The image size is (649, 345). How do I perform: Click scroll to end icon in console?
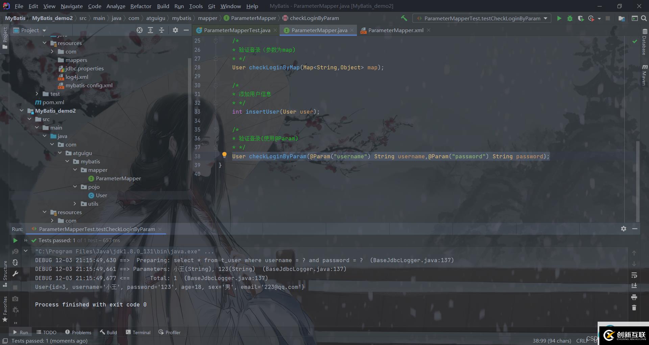coord(634,286)
